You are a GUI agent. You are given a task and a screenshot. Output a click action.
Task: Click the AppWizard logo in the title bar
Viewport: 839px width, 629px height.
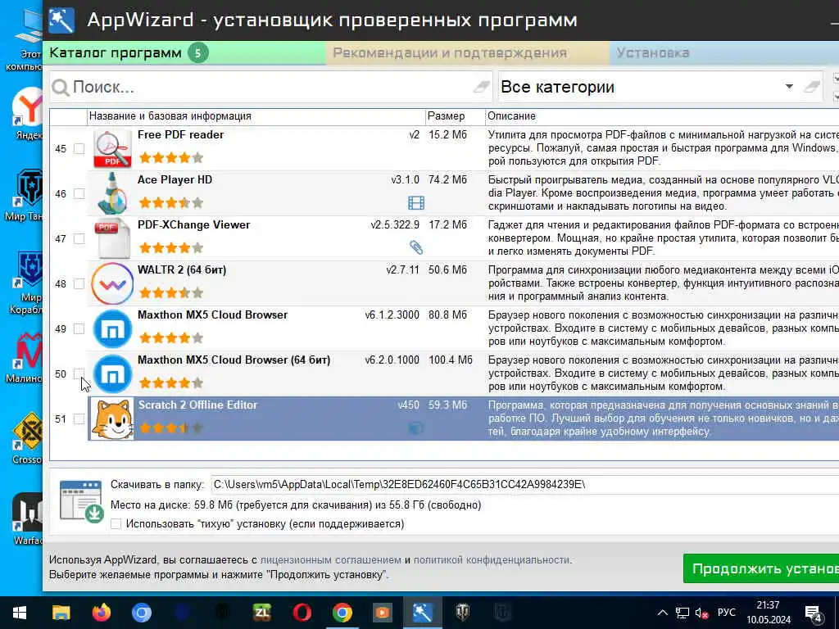click(61, 20)
